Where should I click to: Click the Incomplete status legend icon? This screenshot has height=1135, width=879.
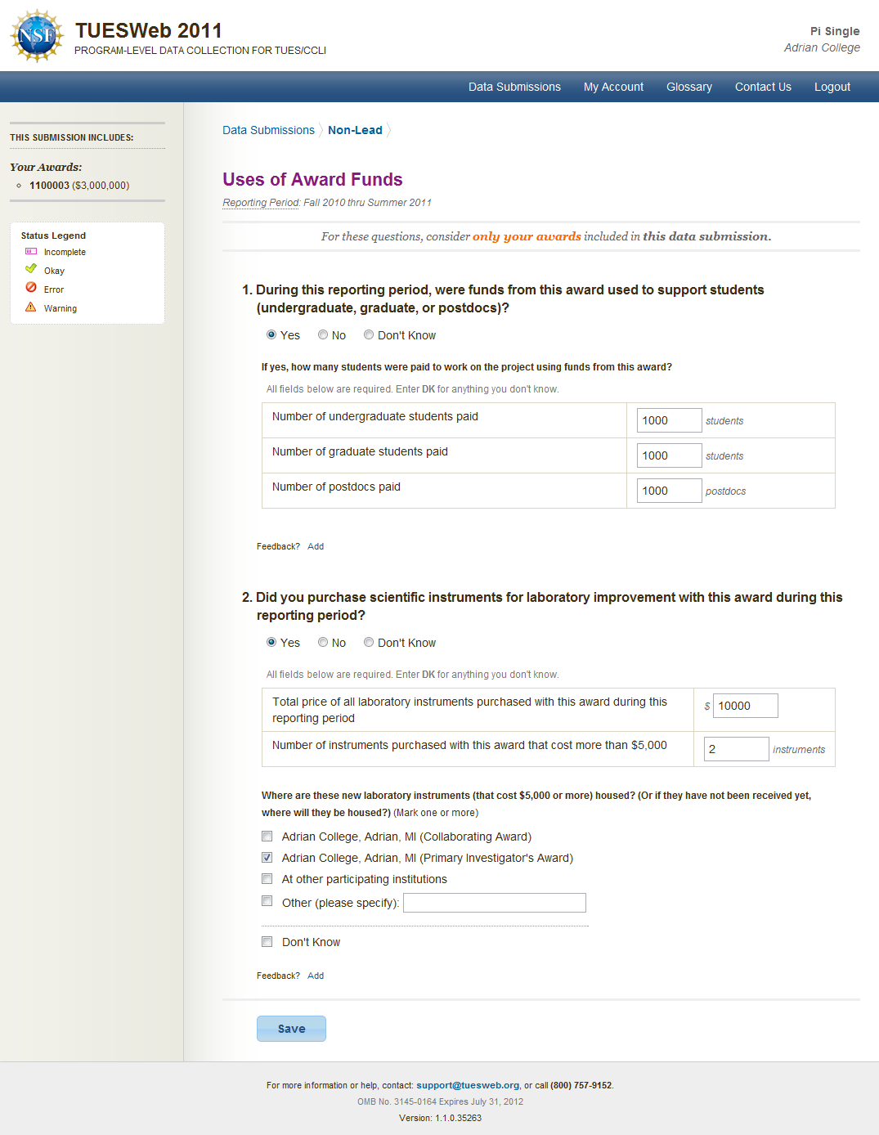31,252
